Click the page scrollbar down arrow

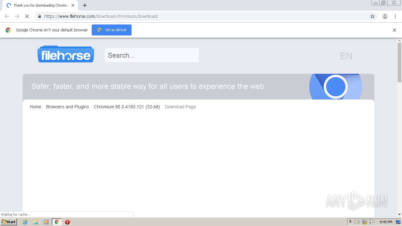(399, 214)
